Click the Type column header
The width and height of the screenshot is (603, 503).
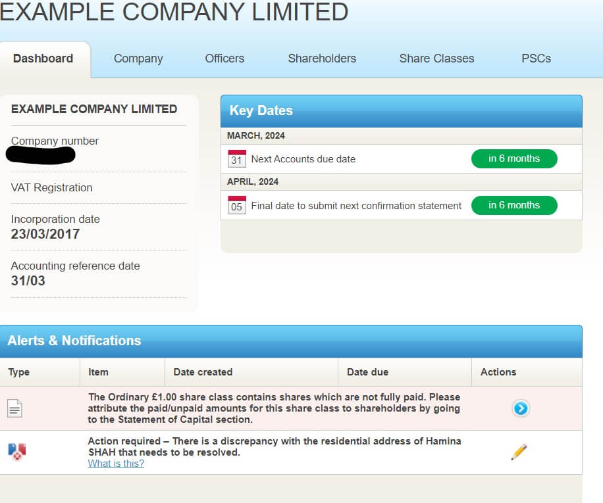coord(19,372)
